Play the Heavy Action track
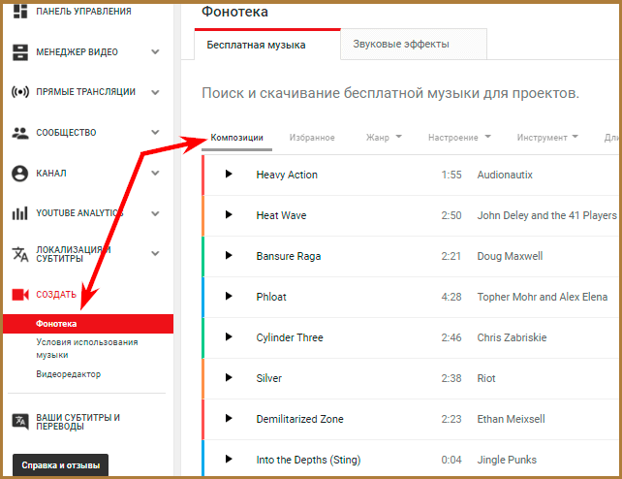 click(229, 174)
